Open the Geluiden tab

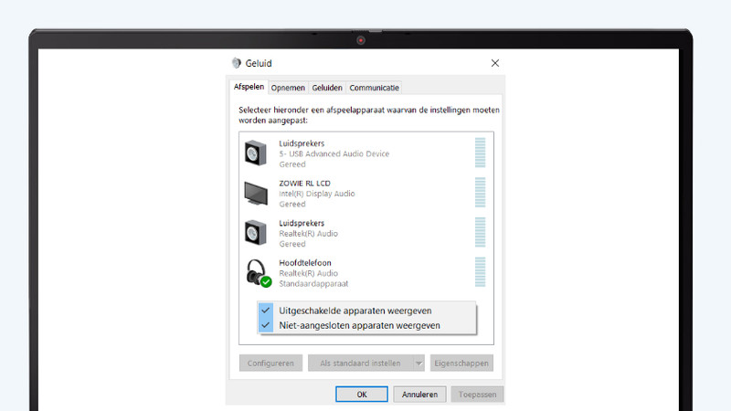pyautogui.click(x=327, y=88)
